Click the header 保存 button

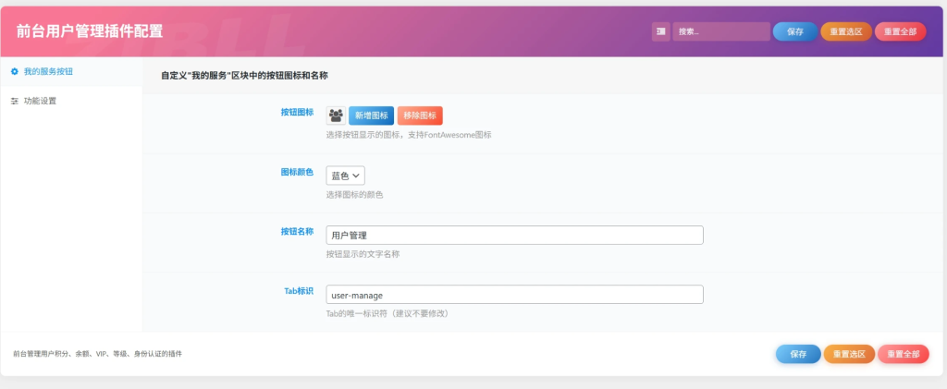[x=795, y=32]
